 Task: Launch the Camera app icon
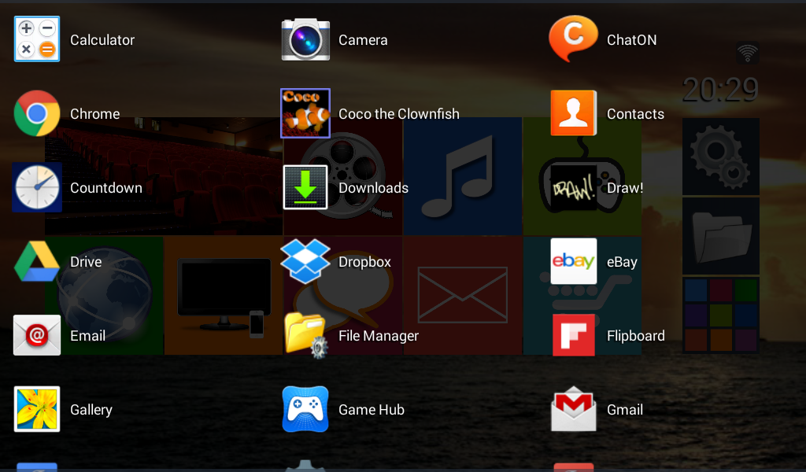[x=305, y=39]
